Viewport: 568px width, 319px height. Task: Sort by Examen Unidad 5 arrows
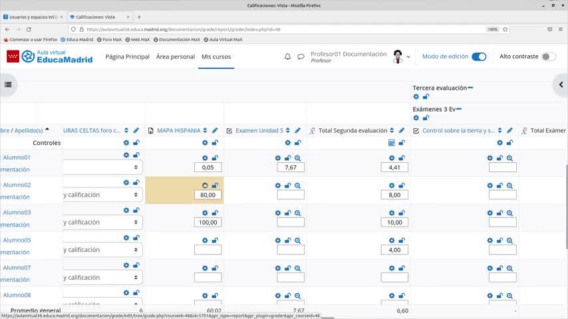coord(287,130)
